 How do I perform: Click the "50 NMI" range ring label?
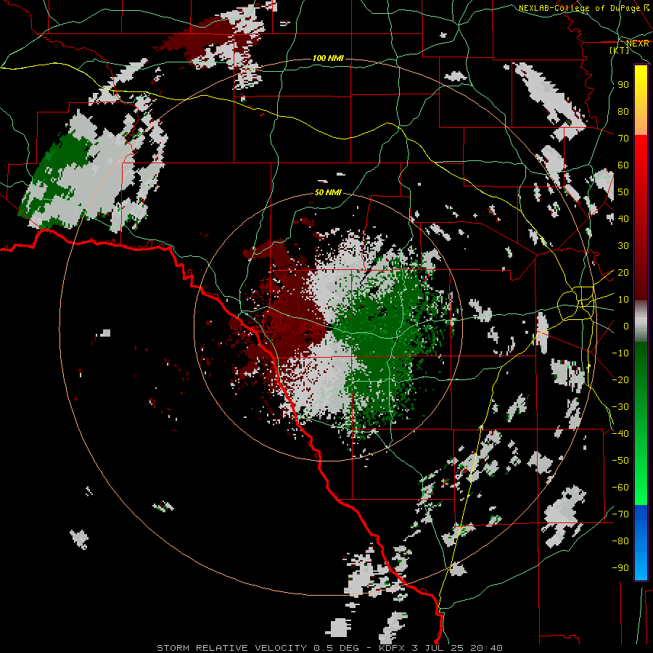coord(328,192)
